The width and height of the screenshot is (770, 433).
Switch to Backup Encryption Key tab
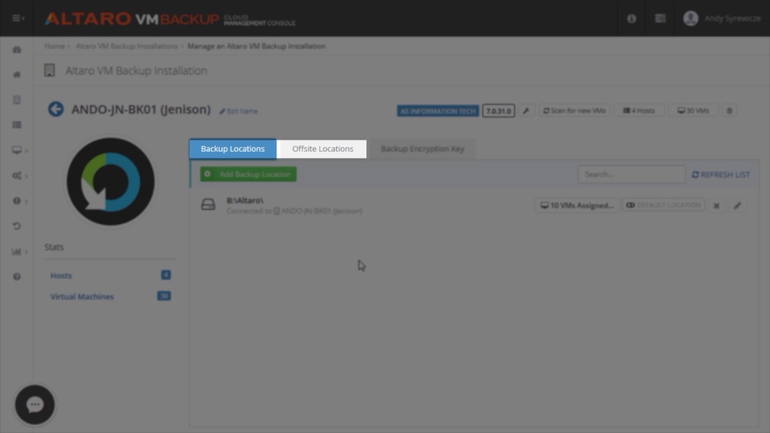click(x=422, y=149)
